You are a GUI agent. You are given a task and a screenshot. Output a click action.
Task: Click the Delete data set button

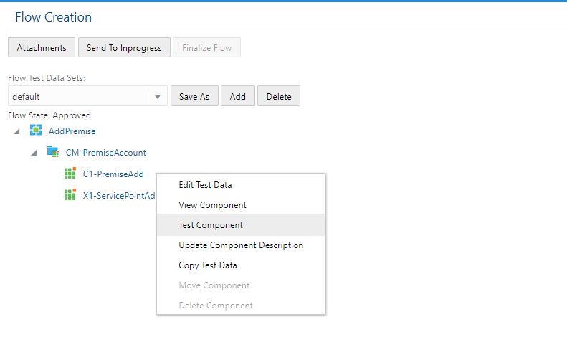[279, 96]
